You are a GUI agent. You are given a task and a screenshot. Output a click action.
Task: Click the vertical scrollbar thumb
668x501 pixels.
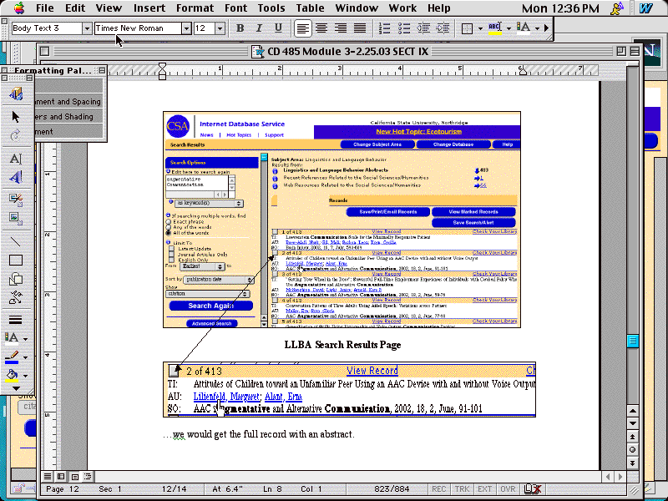[633, 341]
